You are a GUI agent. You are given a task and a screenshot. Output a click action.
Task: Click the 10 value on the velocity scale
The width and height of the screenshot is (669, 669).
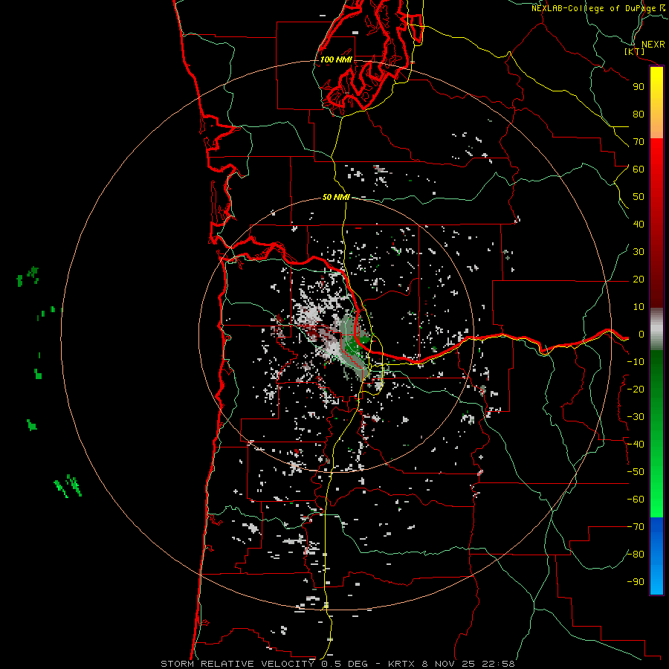[639, 307]
